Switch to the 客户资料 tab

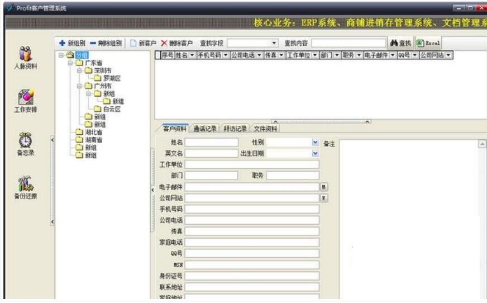tap(174, 129)
